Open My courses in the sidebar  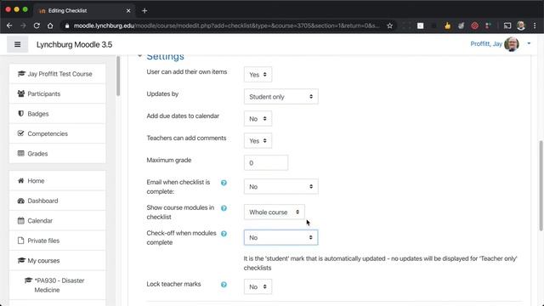point(57,261)
